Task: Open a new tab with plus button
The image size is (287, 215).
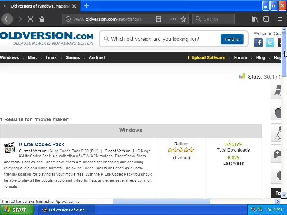Action: pos(86,6)
